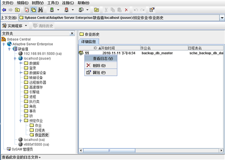Click the Adaptive Server Enterprise globe icon

(9, 44)
